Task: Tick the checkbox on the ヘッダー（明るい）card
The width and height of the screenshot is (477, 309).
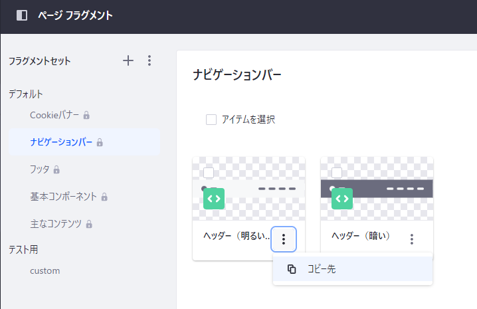Action: (x=209, y=173)
